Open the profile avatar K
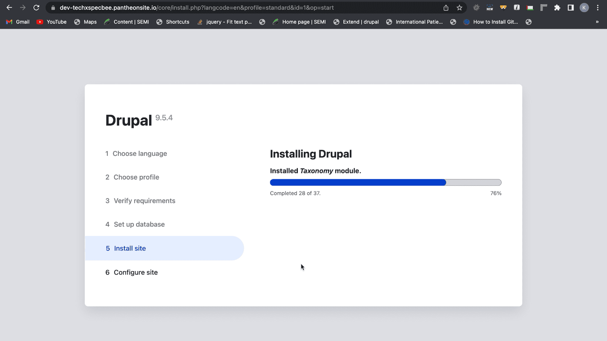607x341 pixels. [584, 8]
